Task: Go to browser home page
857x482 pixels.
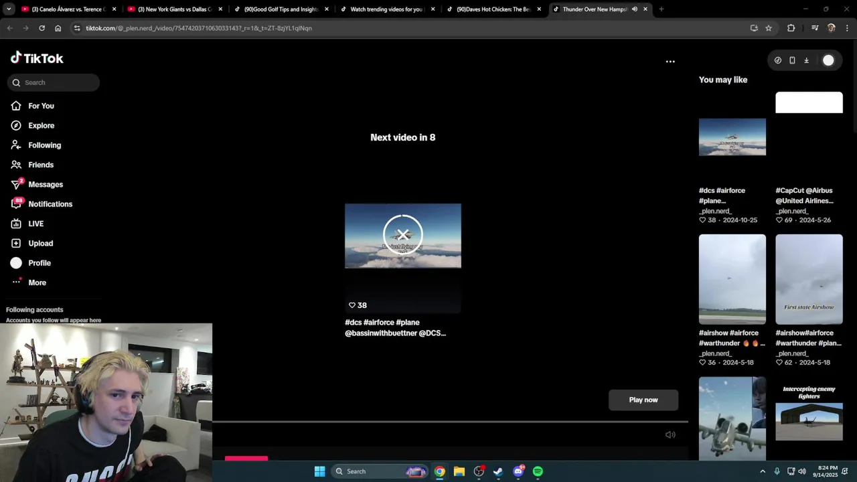Action: click(x=58, y=28)
